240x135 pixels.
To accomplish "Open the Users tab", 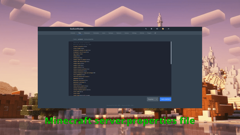I will click(104, 33).
